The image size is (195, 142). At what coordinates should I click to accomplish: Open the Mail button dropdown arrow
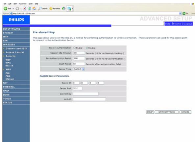click(x=73, y=9)
